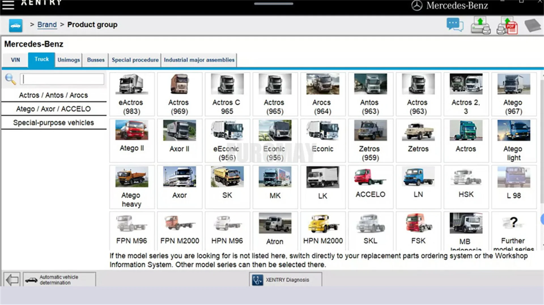The height and width of the screenshot is (305, 544).
Task: Select the FSK model
Action: tap(418, 231)
